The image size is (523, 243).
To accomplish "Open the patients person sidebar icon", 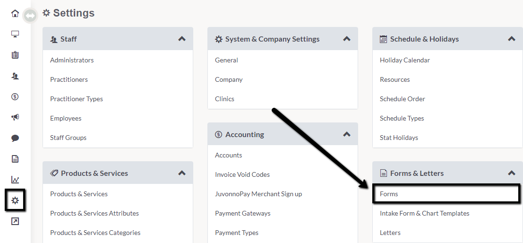I will pos(15,76).
